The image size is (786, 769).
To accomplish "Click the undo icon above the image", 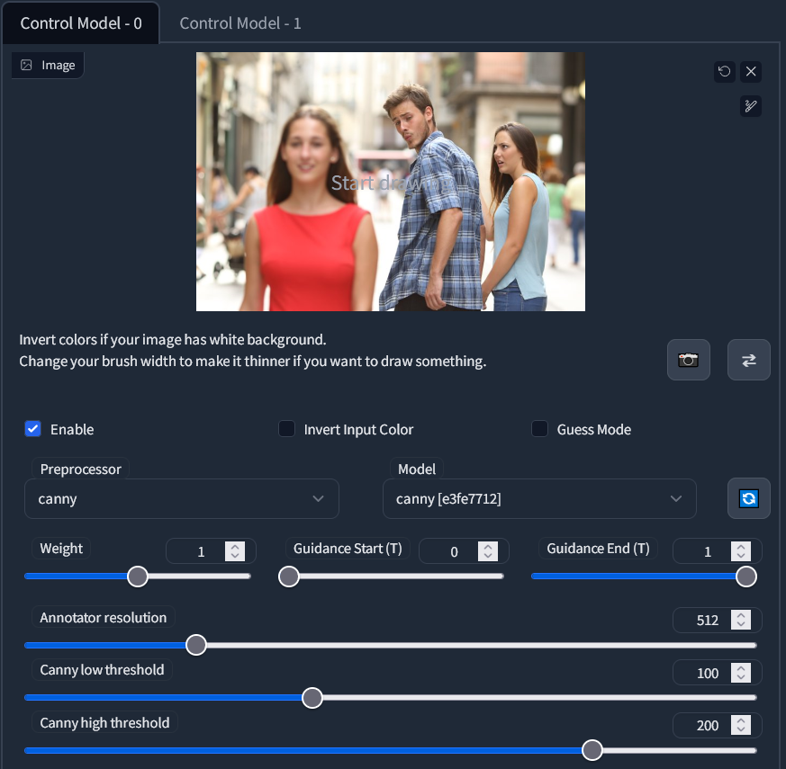I will tap(725, 72).
